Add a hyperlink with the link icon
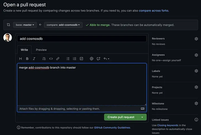This screenshot has height=135, width=201. click(58, 59)
